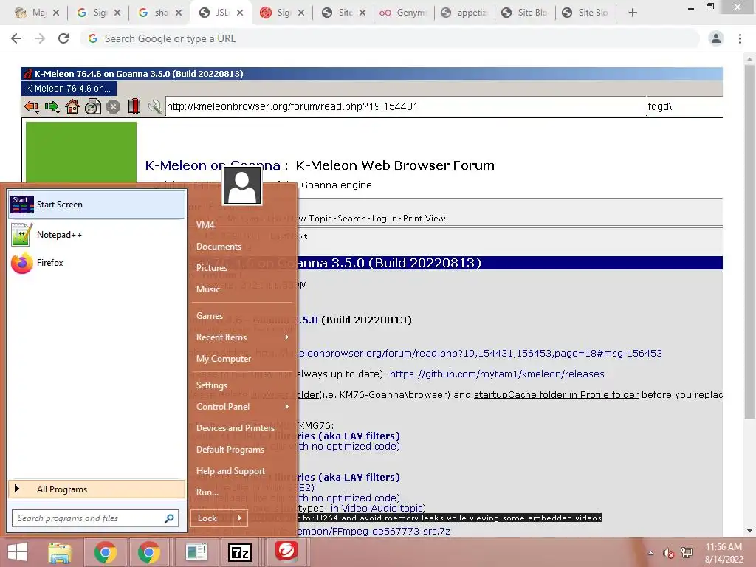The height and width of the screenshot is (567, 756).
Task: Open Pictures from start menu
Action: 212,268
